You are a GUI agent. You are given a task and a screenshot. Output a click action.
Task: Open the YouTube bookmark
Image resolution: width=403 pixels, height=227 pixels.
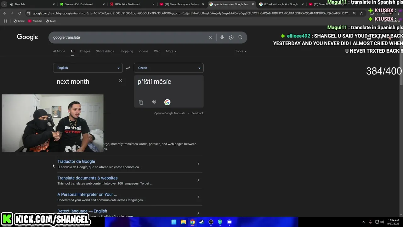pos(35,21)
